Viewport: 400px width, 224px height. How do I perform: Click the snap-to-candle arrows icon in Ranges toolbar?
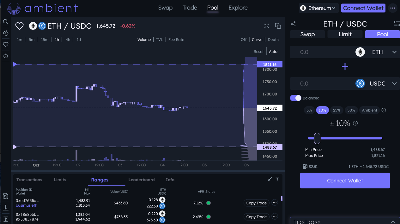tap(270, 179)
